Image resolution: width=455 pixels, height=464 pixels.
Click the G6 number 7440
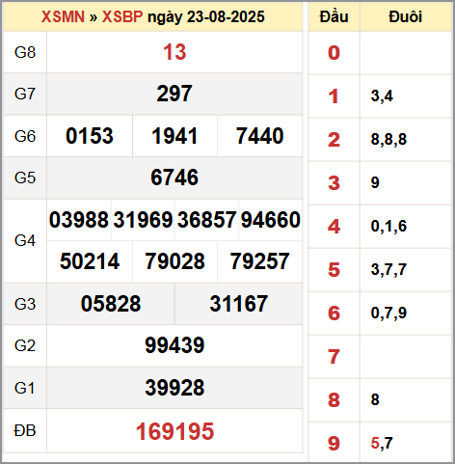260,136
